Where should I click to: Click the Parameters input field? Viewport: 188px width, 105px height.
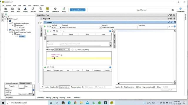153,27
